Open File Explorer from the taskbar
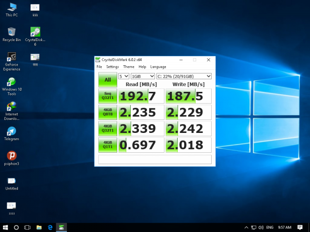 (39, 227)
